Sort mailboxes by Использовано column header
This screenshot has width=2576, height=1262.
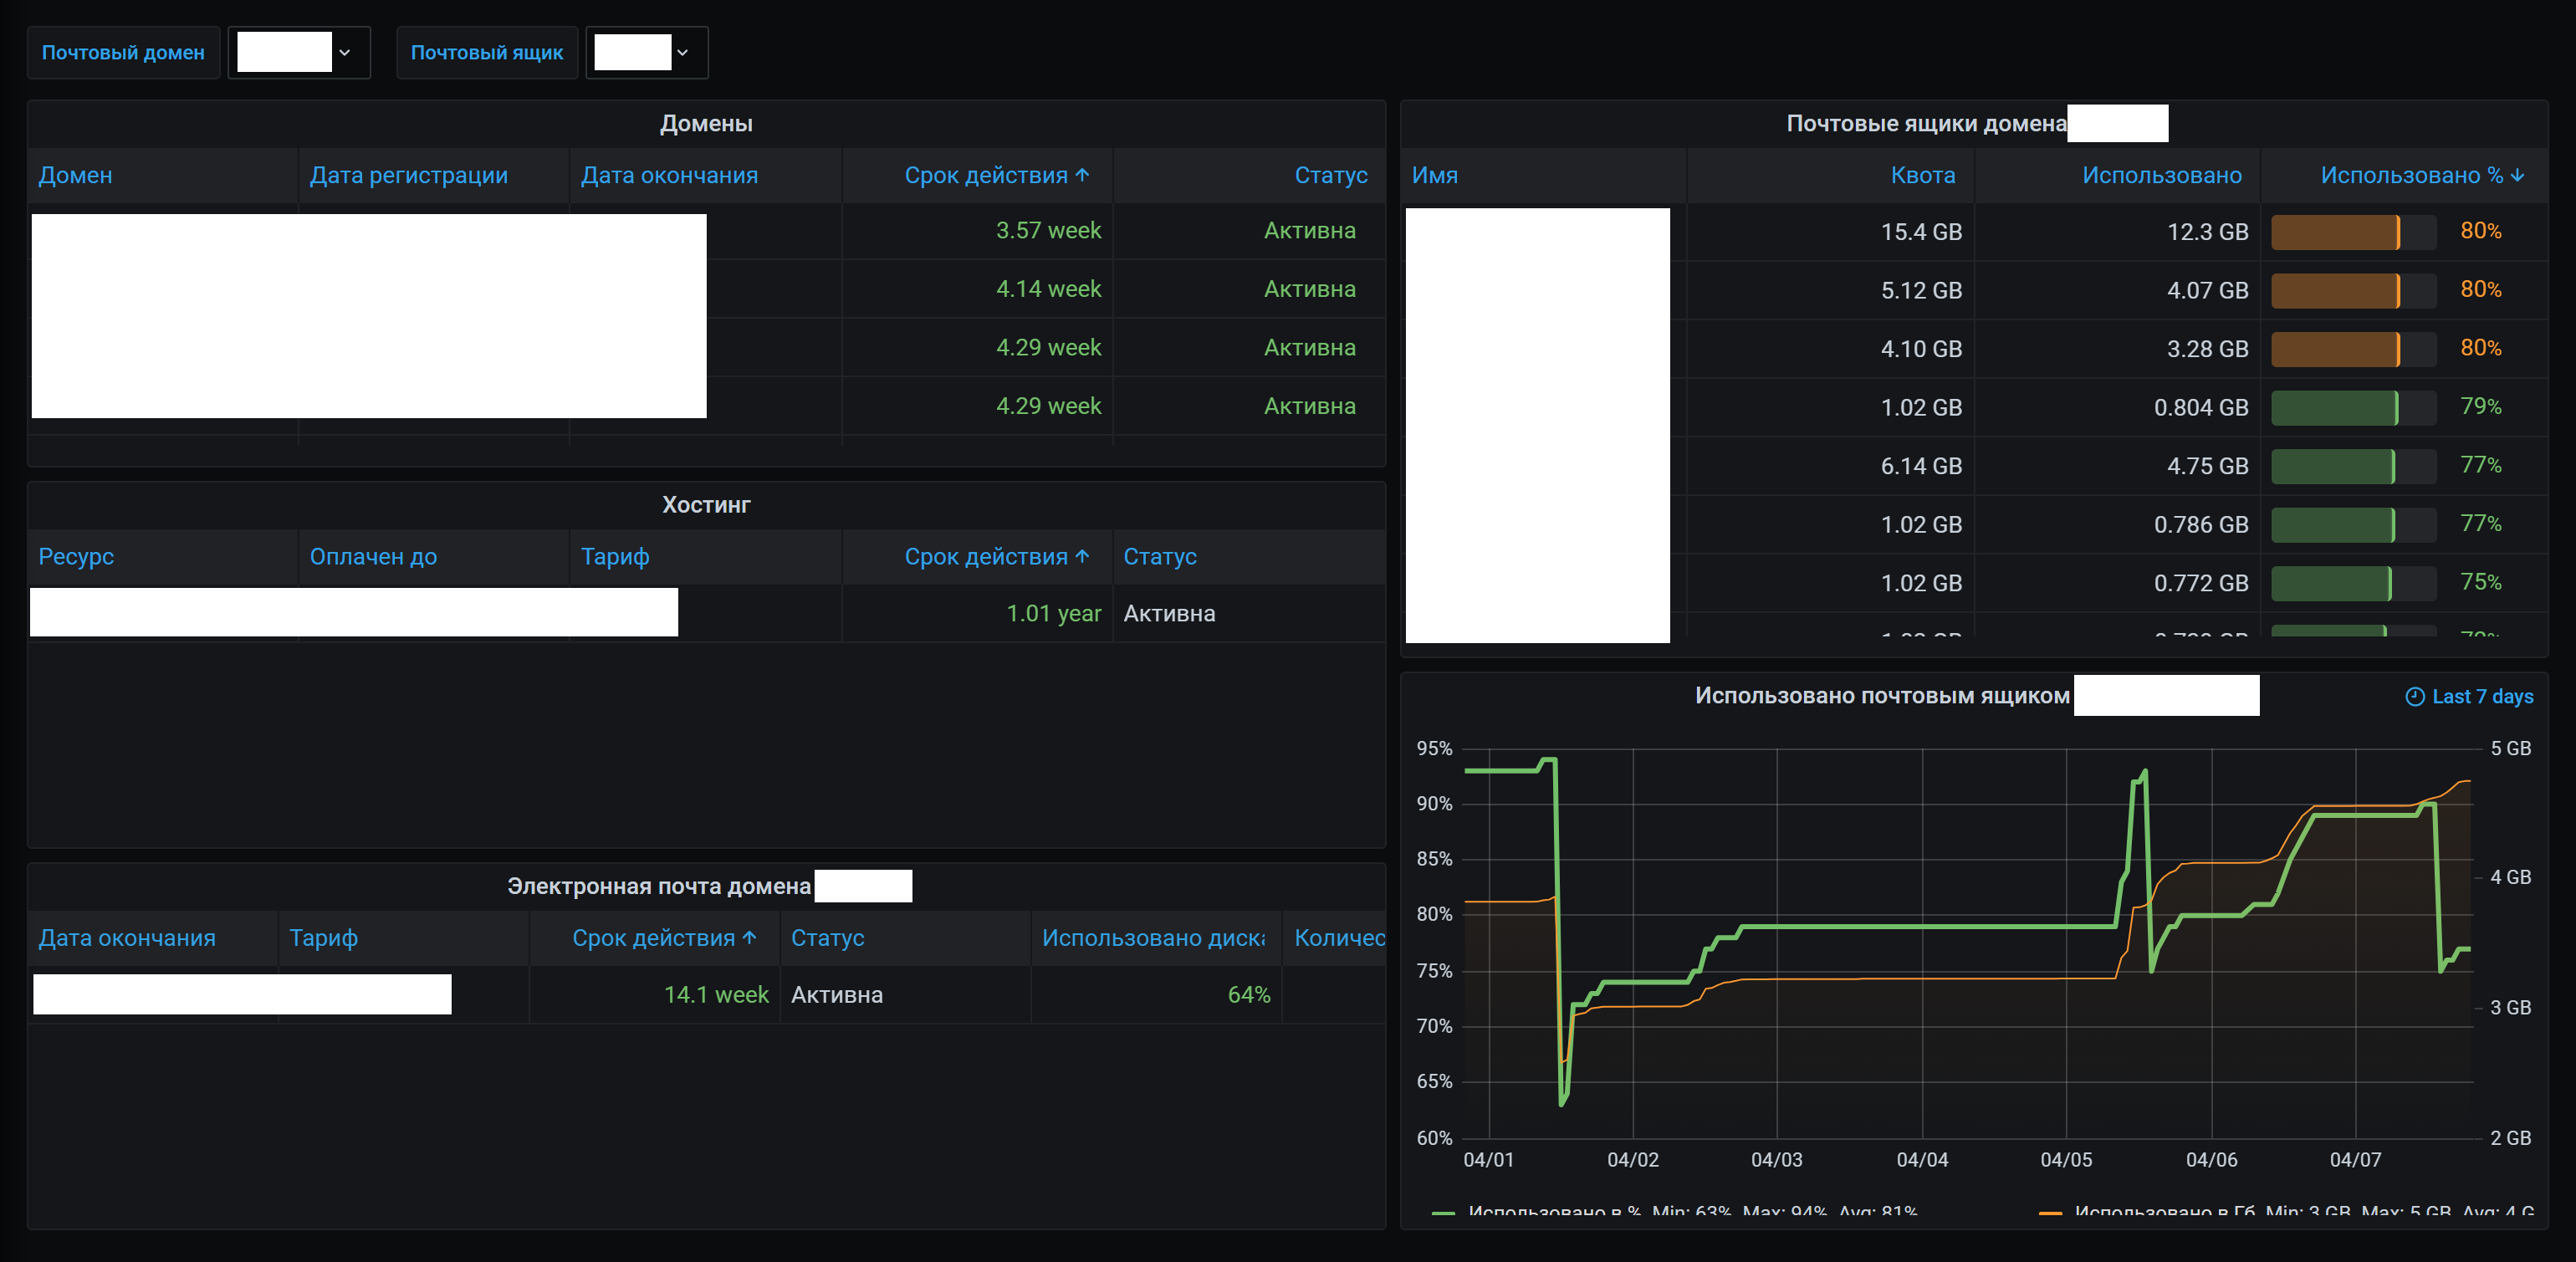[x=2161, y=175]
